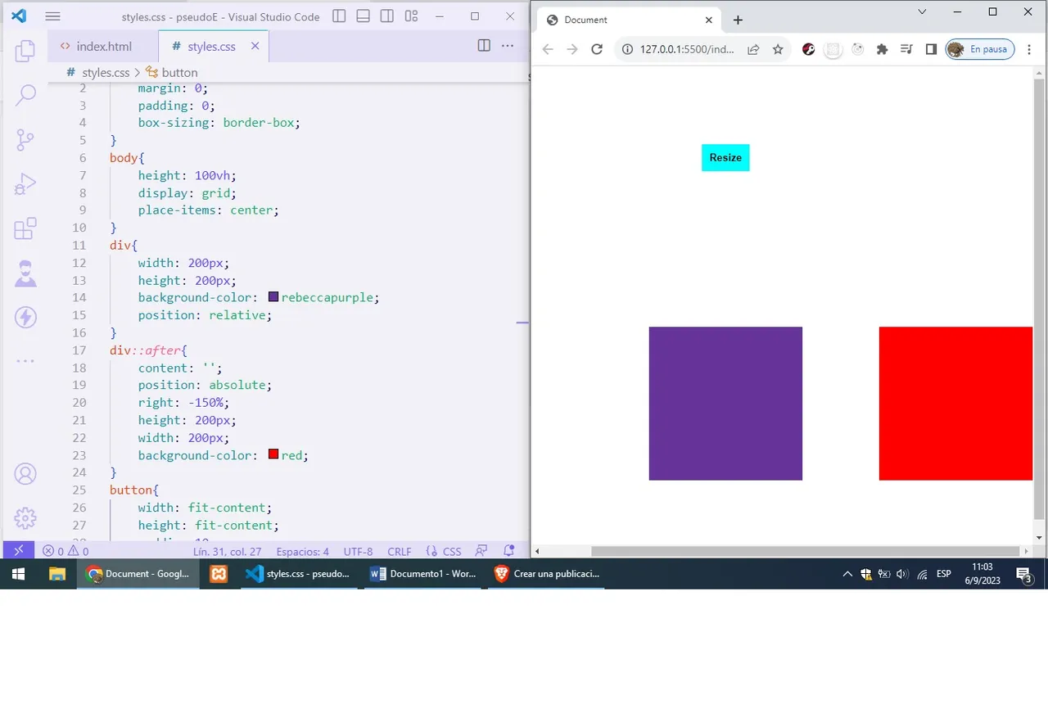Open the Run and Debug panel
This screenshot has height=709, width=1048.
[x=25, y=183]
